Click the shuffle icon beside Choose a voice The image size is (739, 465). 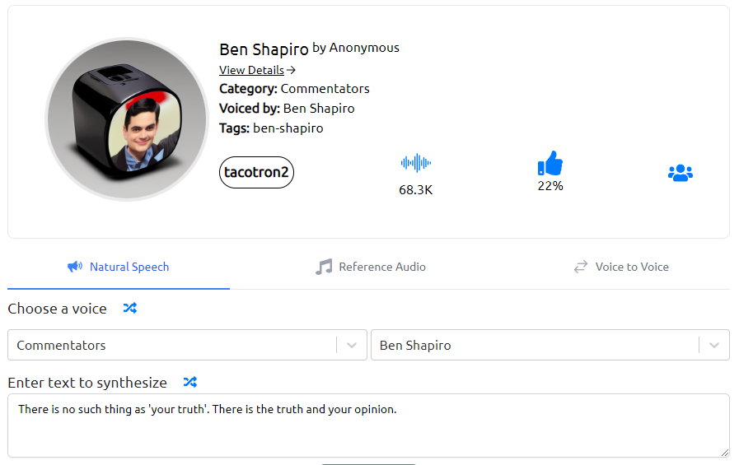(130, 309)
